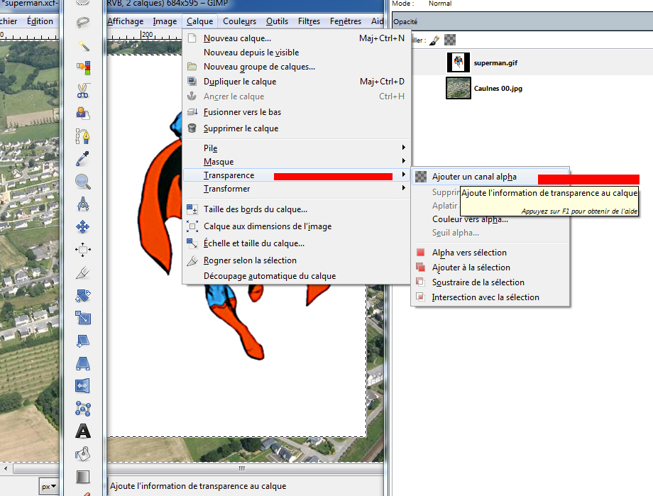The height and width of the screenshot is (496, 653).
Task: Select the superman.gif layer thumbnail
Action: point(458,62)
